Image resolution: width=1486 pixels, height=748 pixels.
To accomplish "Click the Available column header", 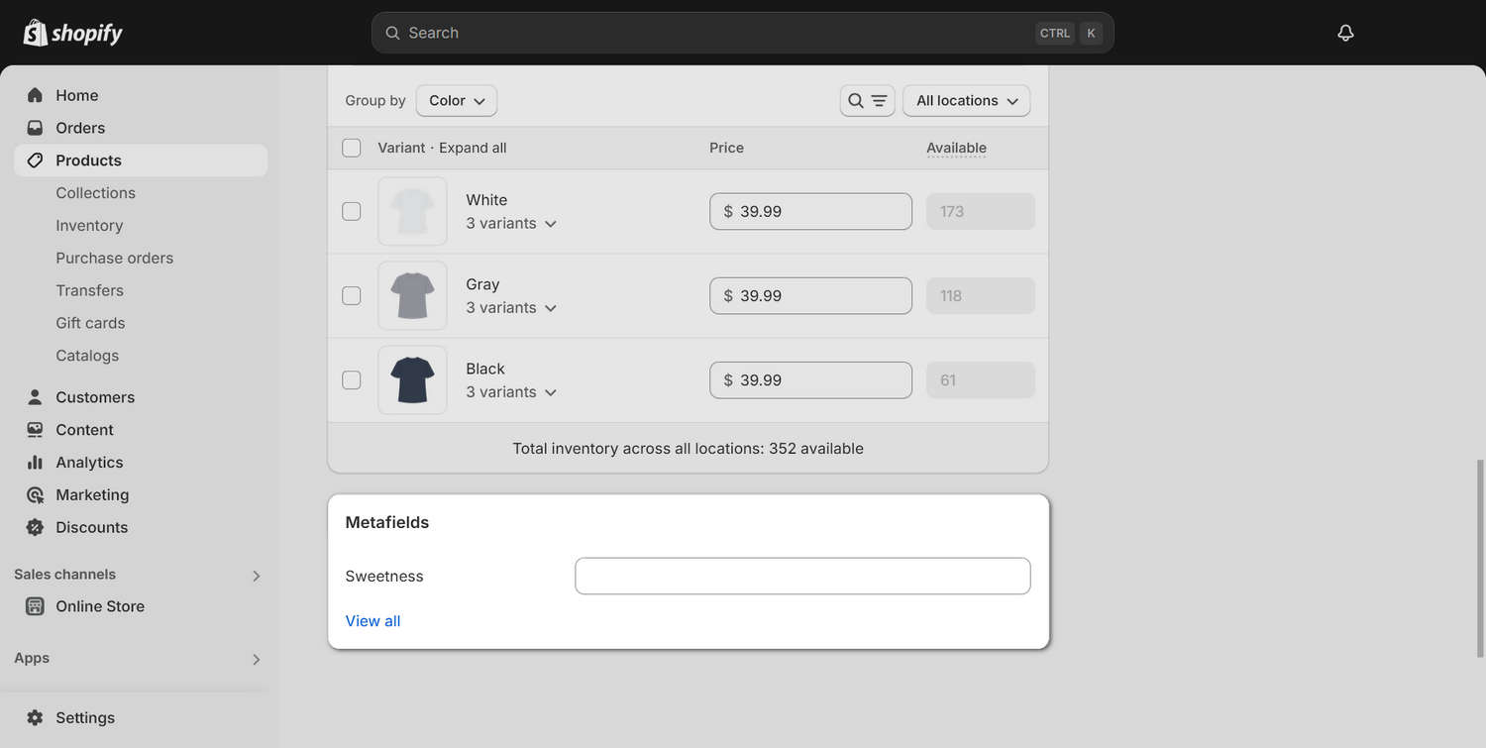I will pyautogui.click(x=956, y=148).
